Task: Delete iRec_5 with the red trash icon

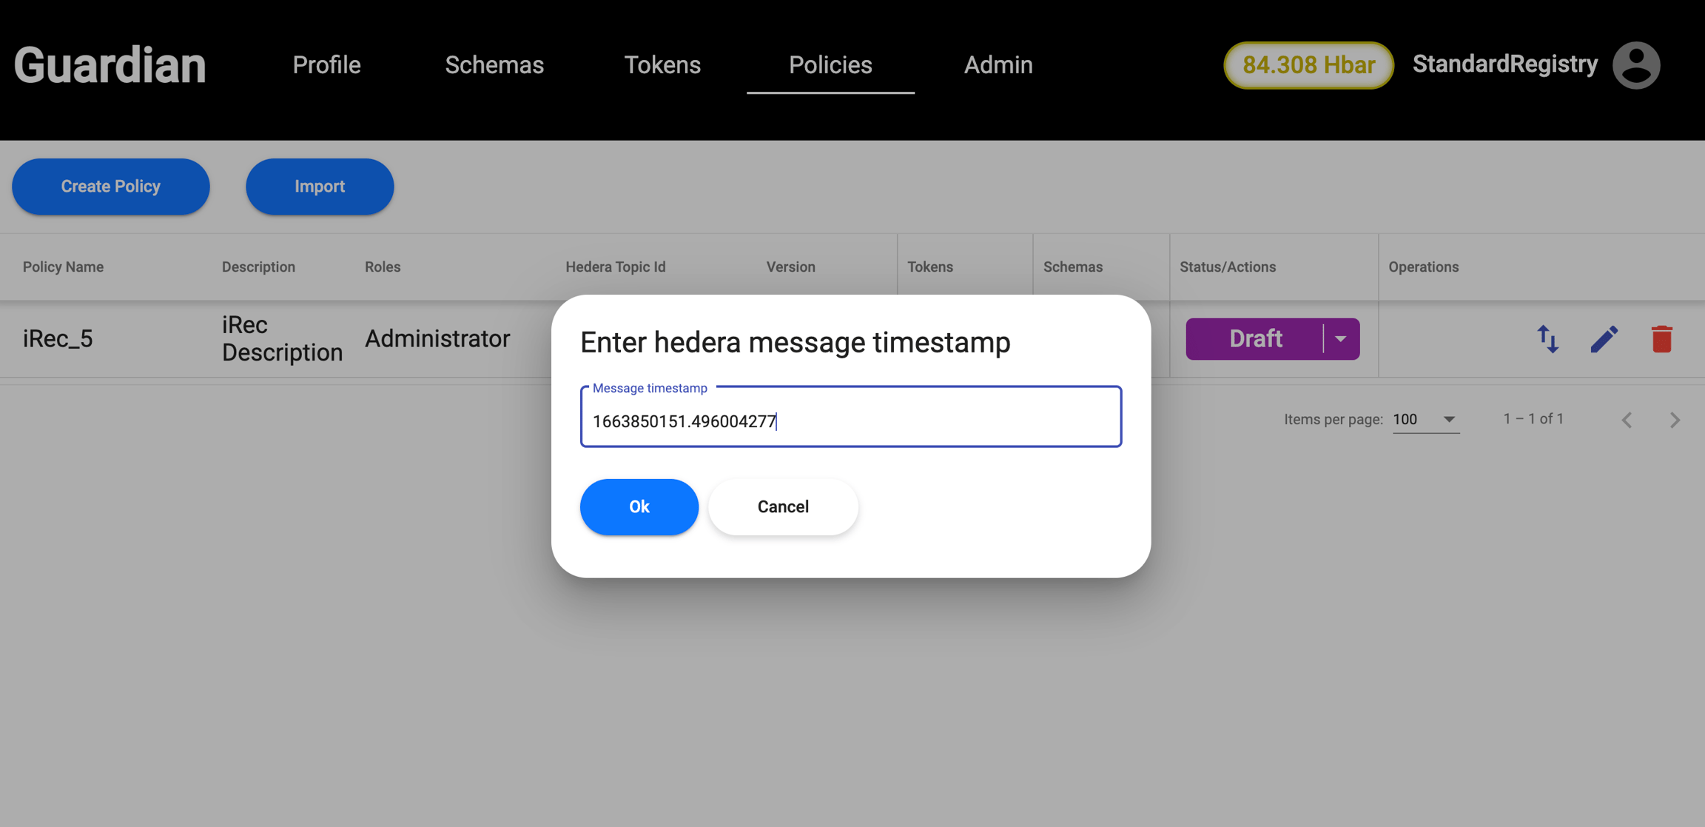Action: coord(1662,339)
